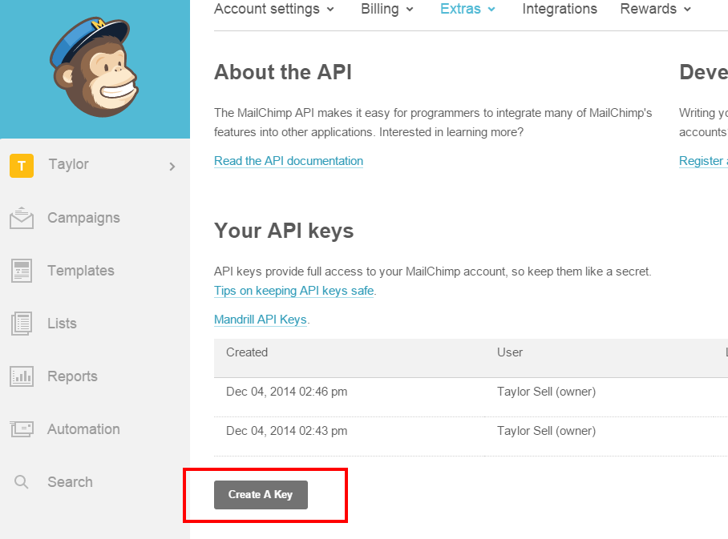Viewport: 728px width, 539px height.
Task: Click the Search magnifier icon
Action: point(22,482)
